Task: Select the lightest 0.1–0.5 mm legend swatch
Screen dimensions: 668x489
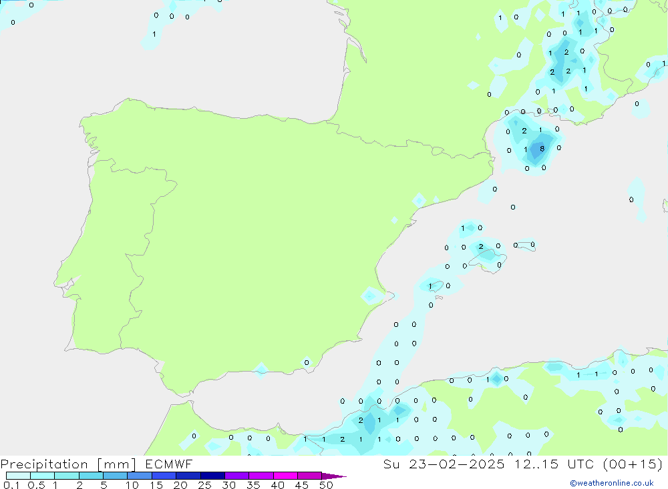Action: click(18, 476)
